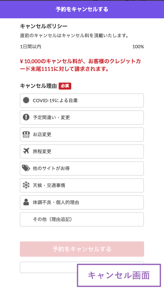164x289 pixels.
Task: Pick 旅程変更 as the cancellation reason
Action: (82, 151)
